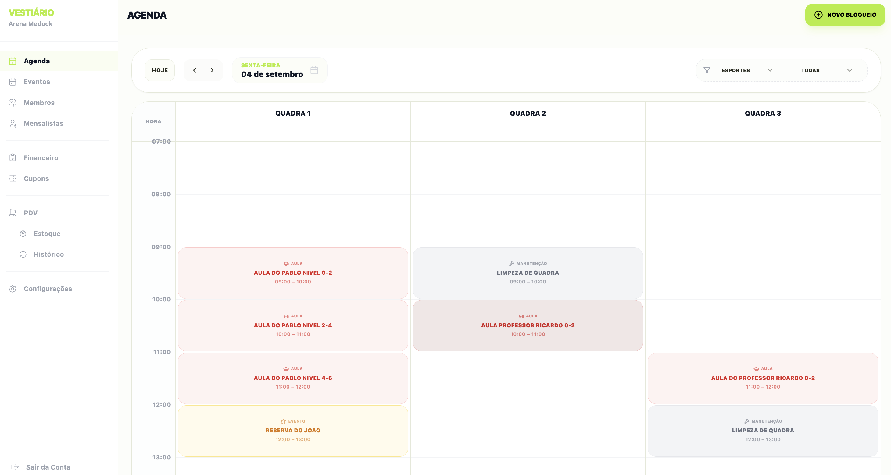This screenshot has width=891, height=475.
Task: Open Limpeza de Quadra 09:00 block
Action: tap(528, 273)
